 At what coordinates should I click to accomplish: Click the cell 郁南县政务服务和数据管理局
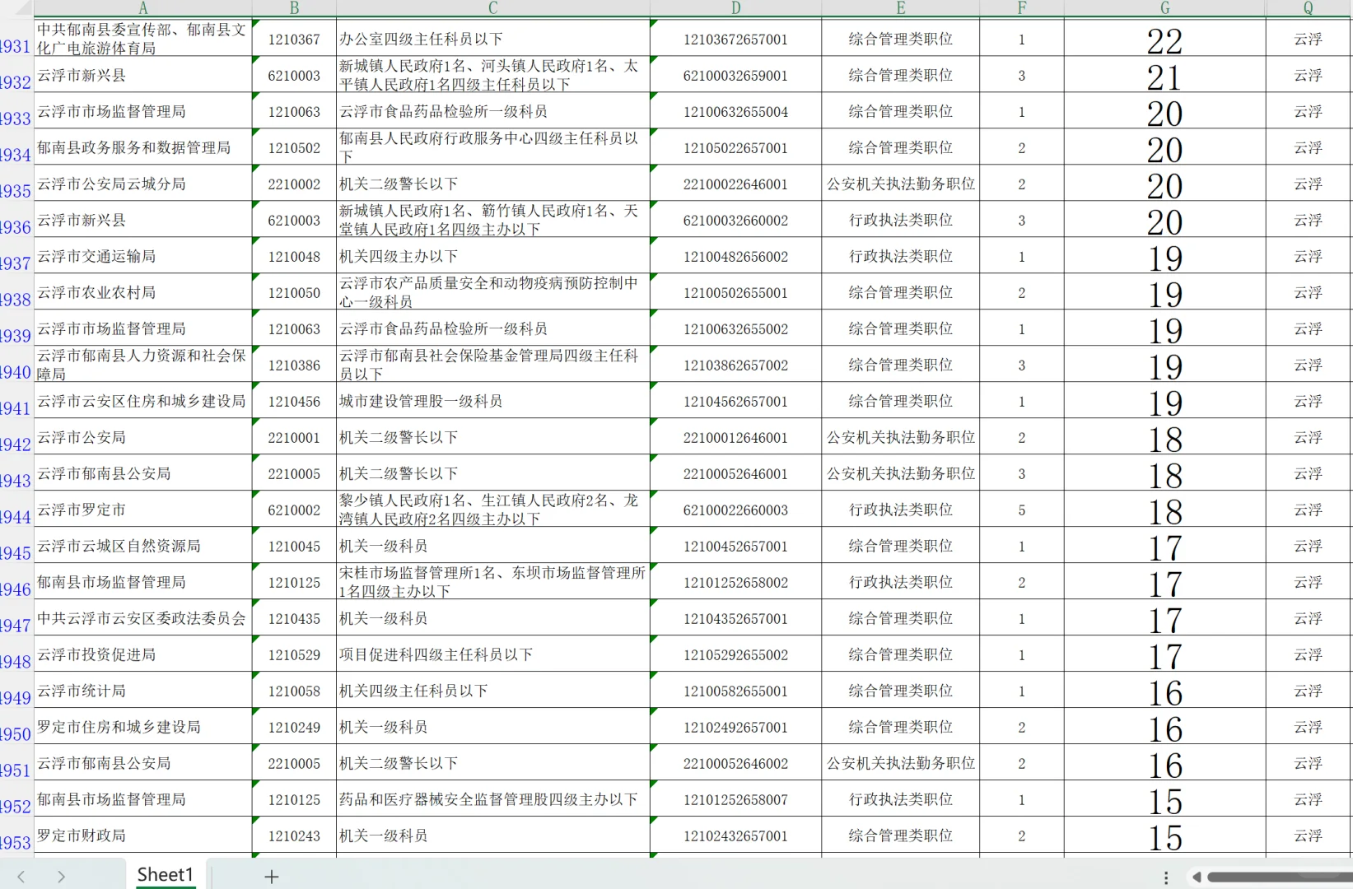point(142,147)
